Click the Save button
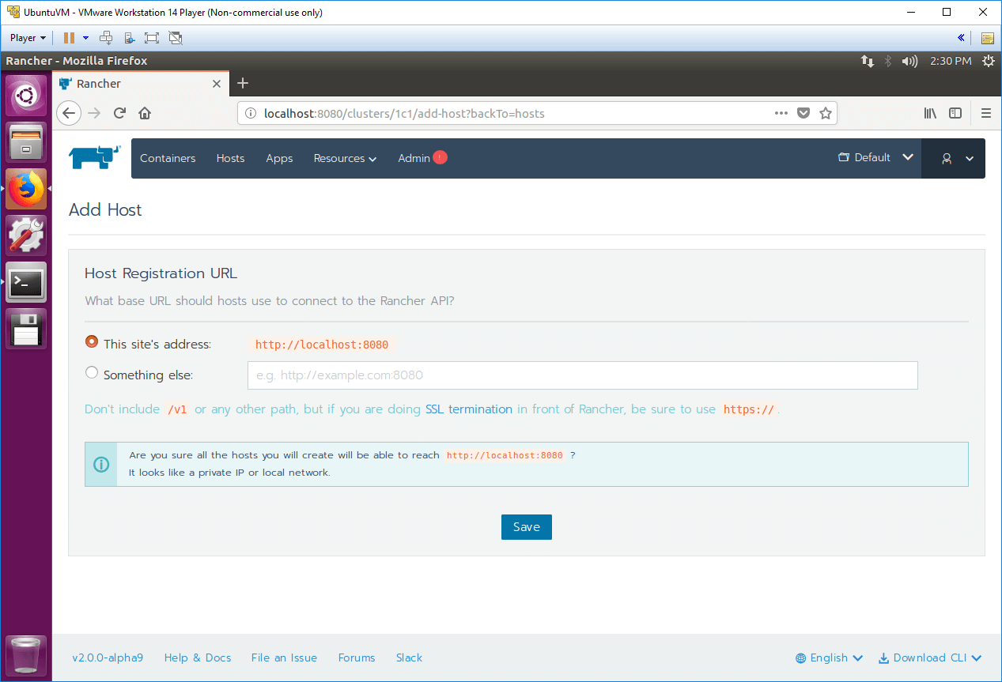 (x=527, y=527)
